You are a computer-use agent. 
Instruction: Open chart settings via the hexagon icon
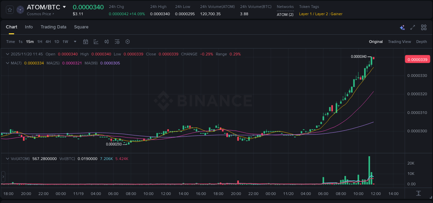(127, 42)
